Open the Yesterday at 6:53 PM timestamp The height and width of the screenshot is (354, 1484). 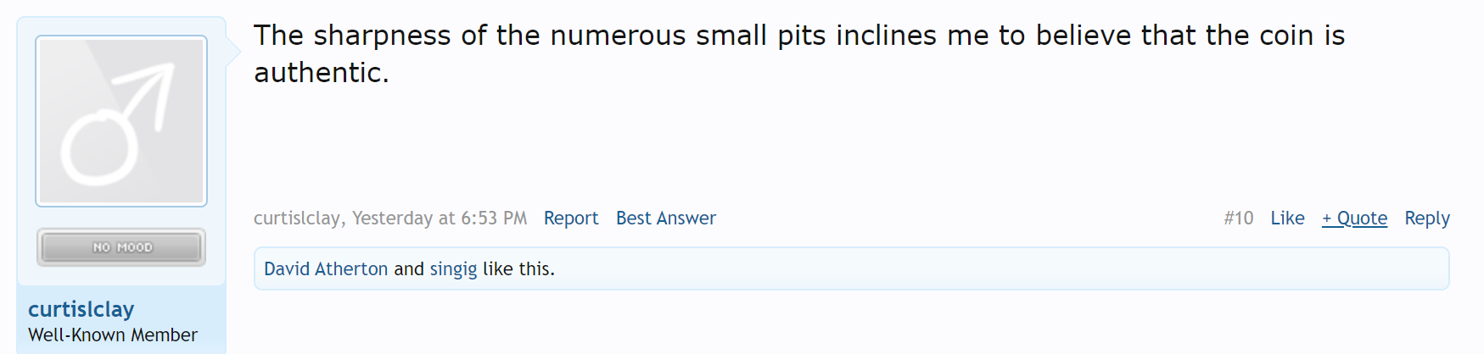pos(440,218)
